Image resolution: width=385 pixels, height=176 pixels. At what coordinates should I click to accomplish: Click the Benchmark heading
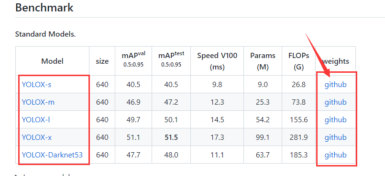[x=44, y=7]
